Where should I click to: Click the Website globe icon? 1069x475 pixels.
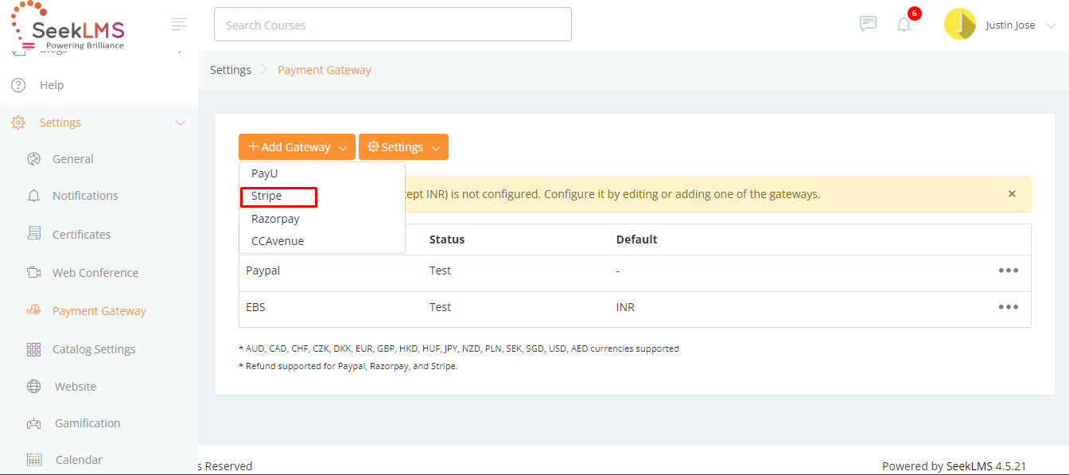coord(33,387)
